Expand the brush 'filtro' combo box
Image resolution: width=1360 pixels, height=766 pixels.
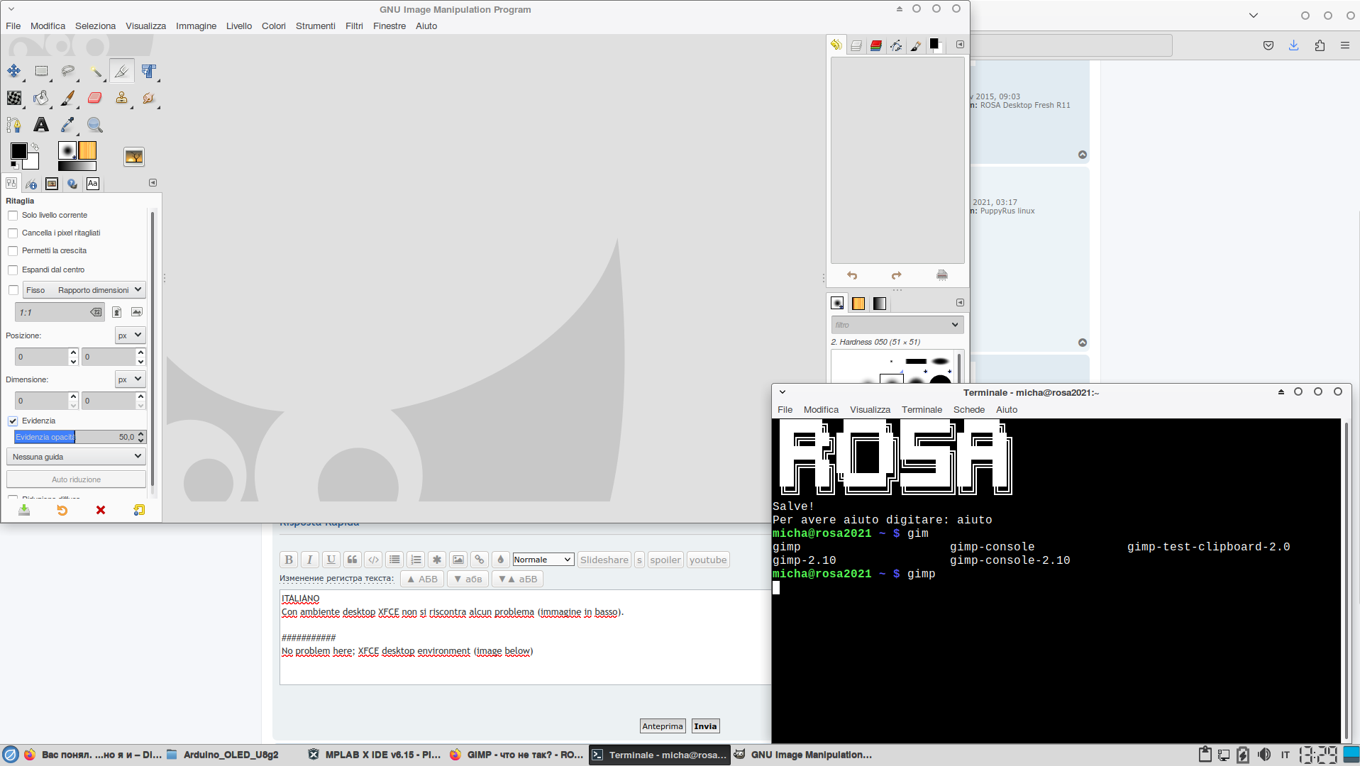point(897,325)
